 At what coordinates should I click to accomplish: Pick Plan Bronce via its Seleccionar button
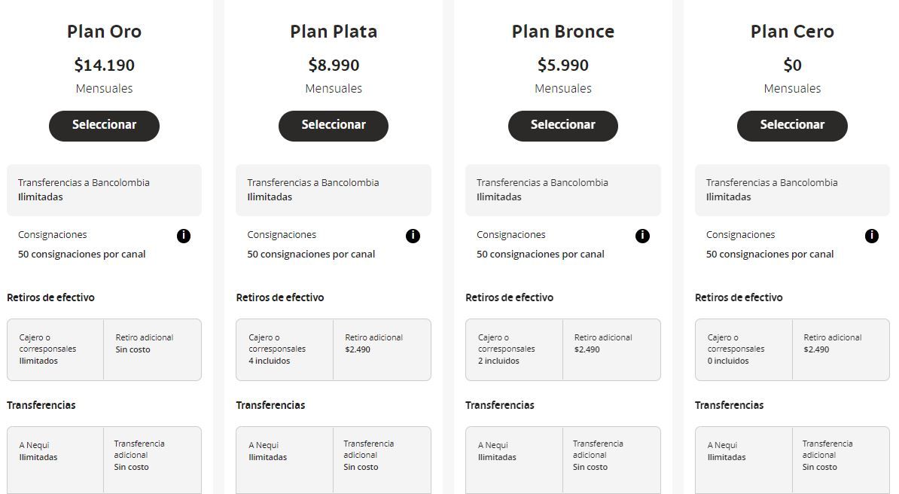point(563,126)
